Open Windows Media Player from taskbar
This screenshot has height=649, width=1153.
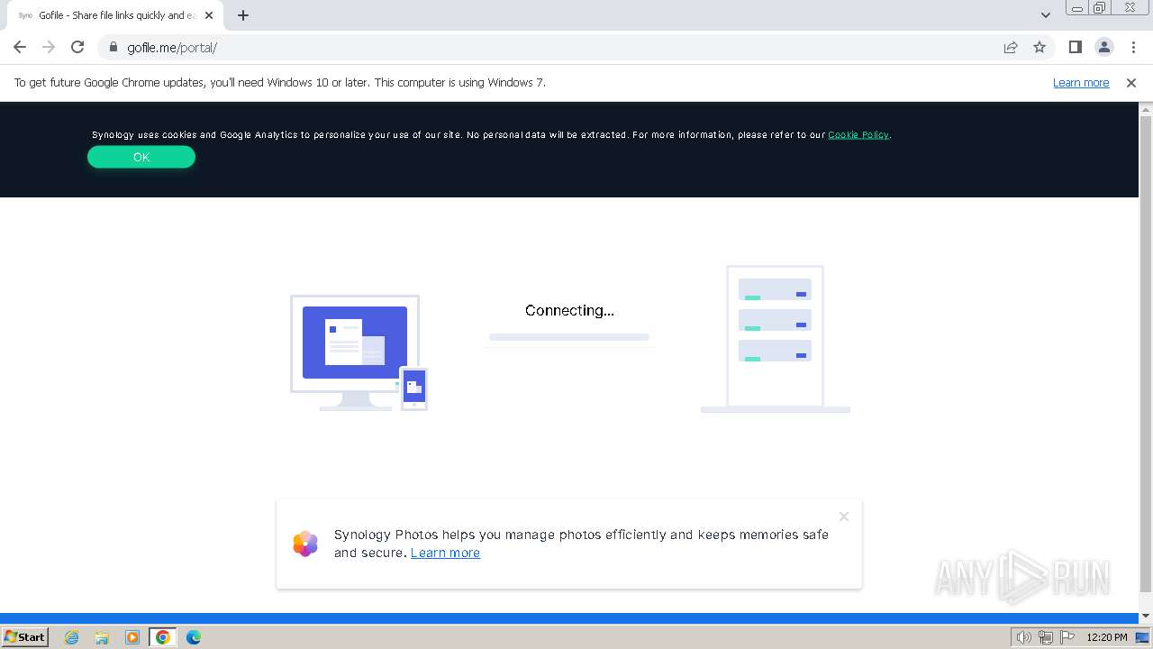tap(132, 637)
